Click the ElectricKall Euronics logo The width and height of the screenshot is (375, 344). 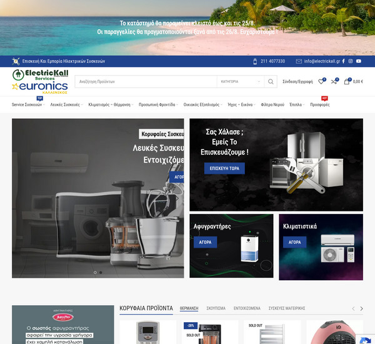tap(40, 82)
